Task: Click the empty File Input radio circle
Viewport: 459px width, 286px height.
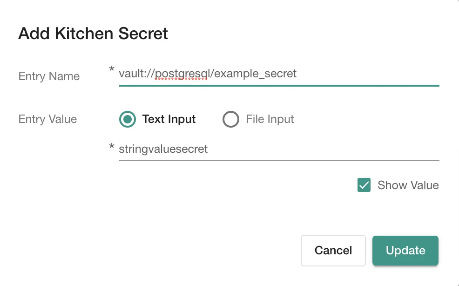Action: click(231, 119)
